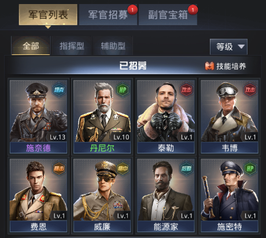Expand the 等级 sort dropdown arrow
The image size is (266, 238).
point(241,46)
